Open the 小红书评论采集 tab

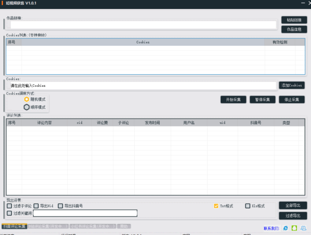pos(93,226)
